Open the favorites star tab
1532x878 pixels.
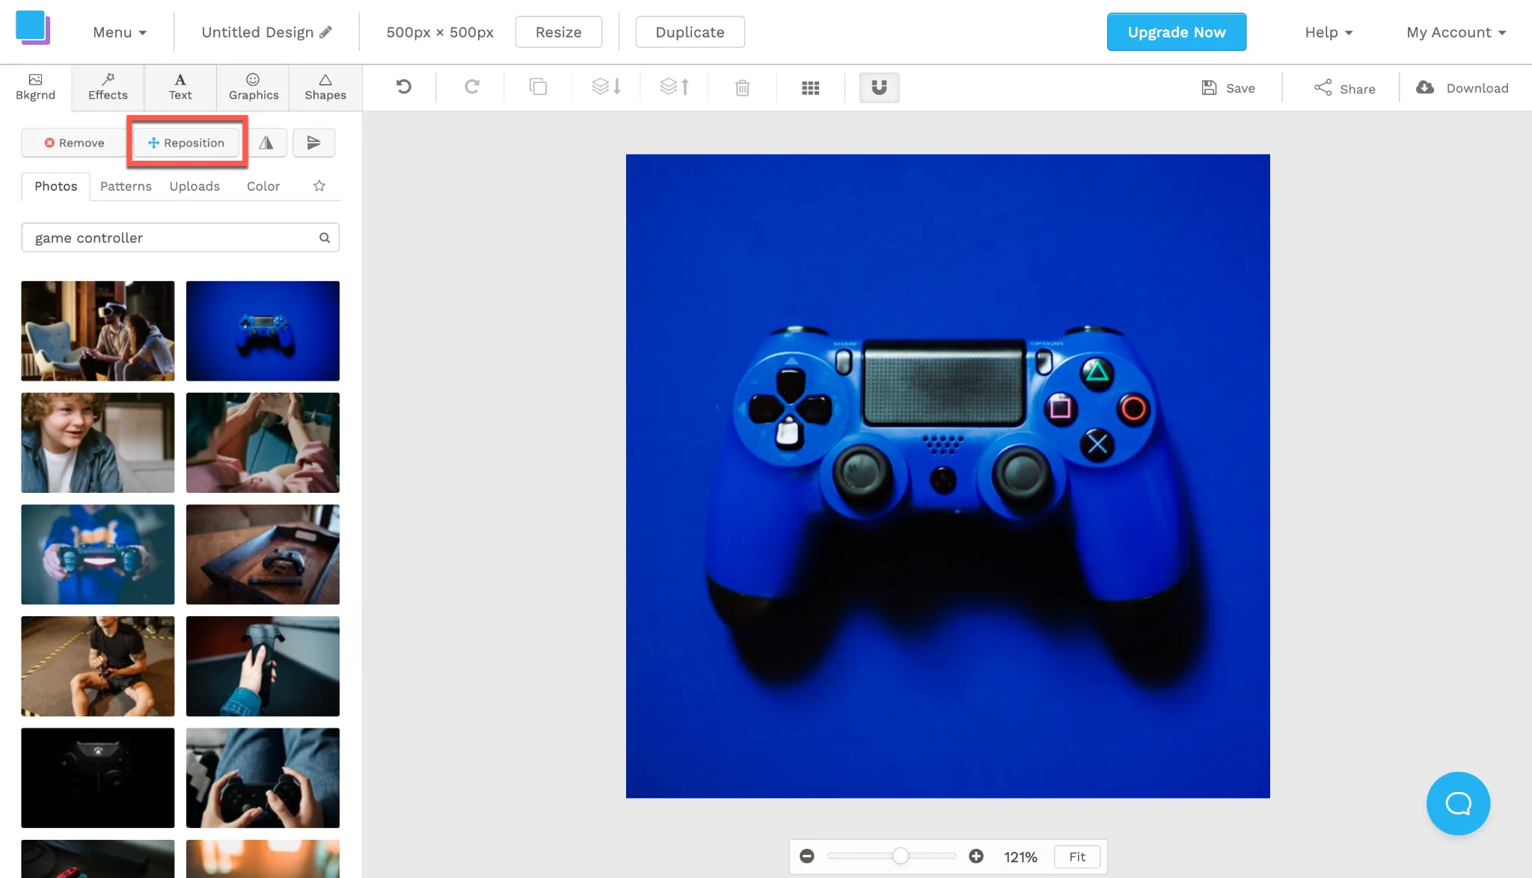(x=319, y=186)
